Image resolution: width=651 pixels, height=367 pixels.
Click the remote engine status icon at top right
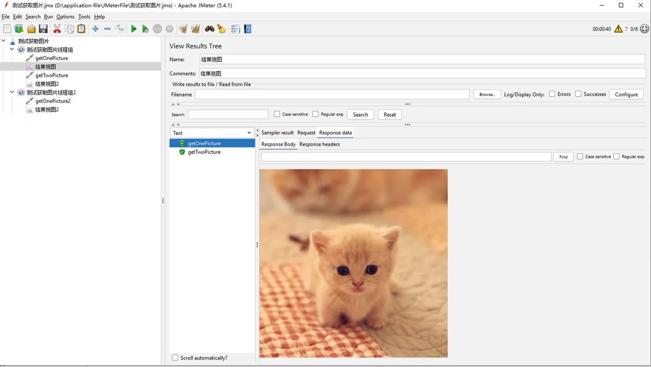click(x=644, y=29)
